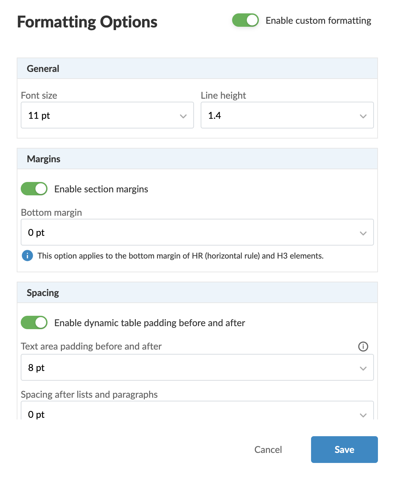This screenshot has width=396, height=477.
Task: Disable the custom formatting toggle
Action: [245, 20]
